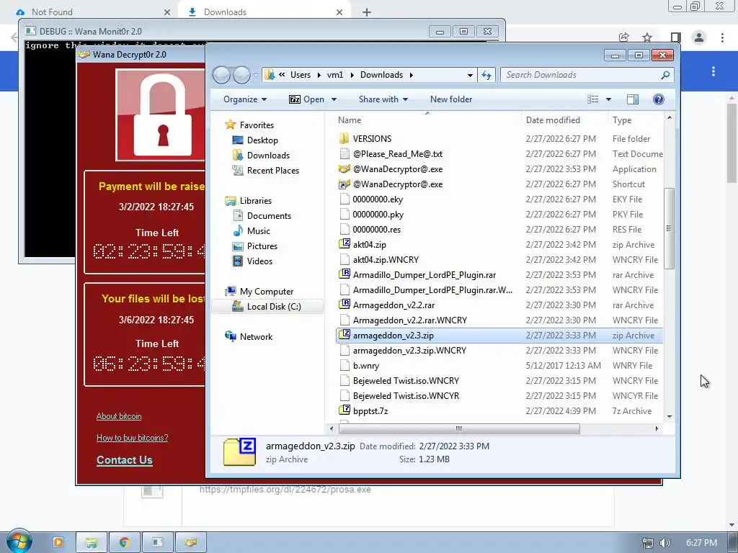Image resolution: width=738 pixels, height=553 pixels.
Task: Click Wana Decryptor taskbar icon
Action: [190, 543]
